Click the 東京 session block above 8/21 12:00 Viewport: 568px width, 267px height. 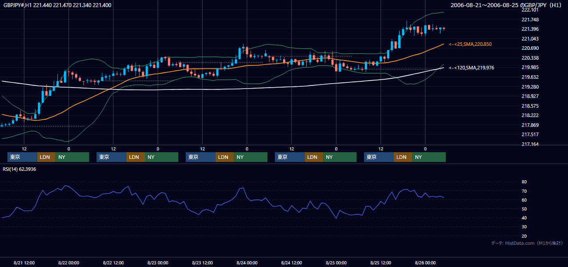pyautogui.click(x=22, y=157)
